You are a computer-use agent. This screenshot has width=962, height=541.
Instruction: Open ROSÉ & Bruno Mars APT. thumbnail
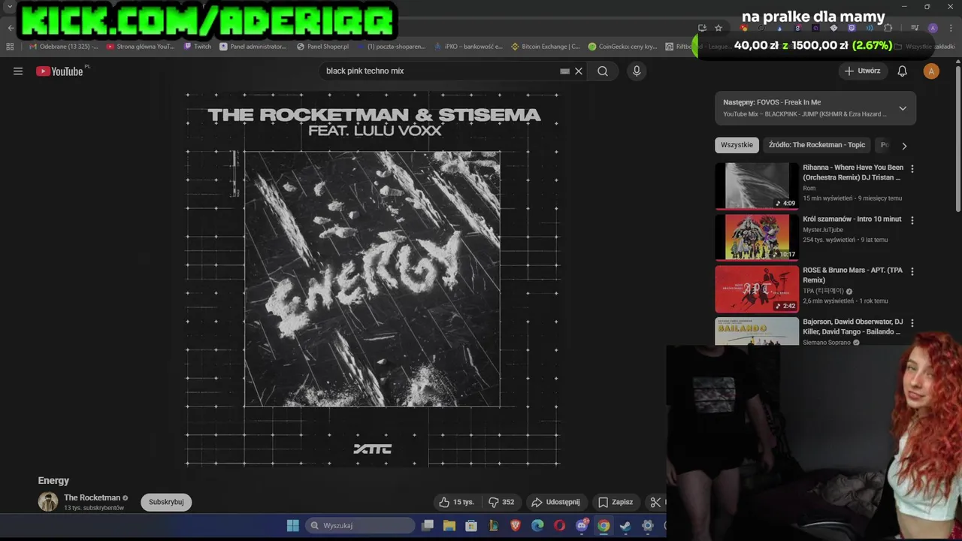pyautogui.click(x=757, y=289)
